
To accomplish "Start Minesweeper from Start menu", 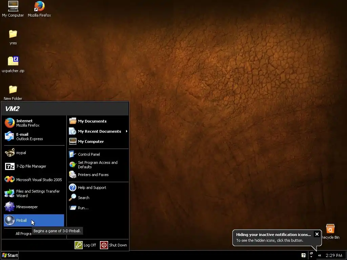I will pyautogui.click(x=34, y=207).
